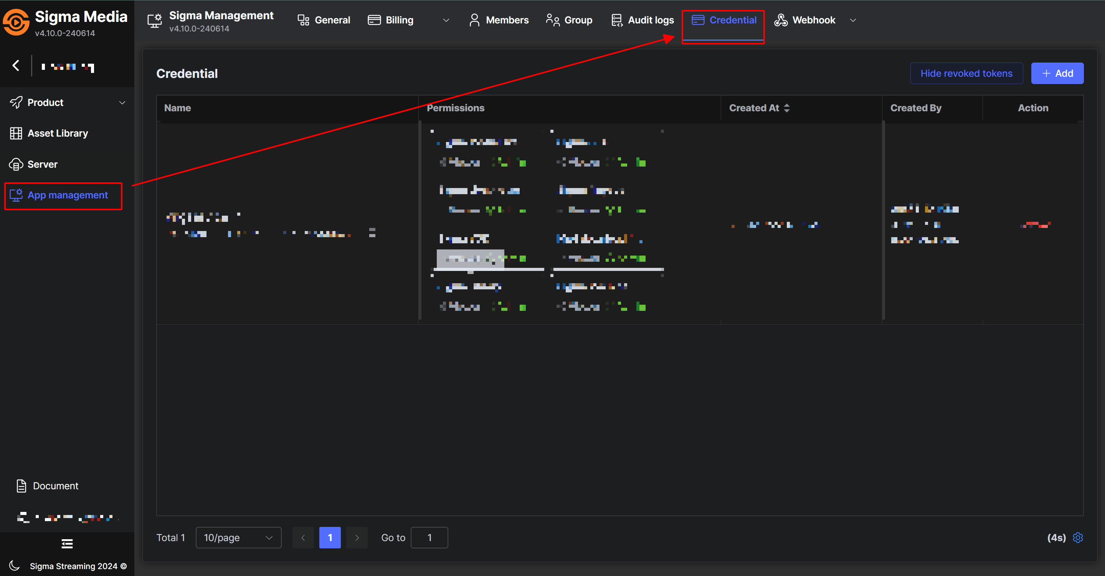Click the back arrow in sidebar
The image size is (1105, 576).
point(16,66)
